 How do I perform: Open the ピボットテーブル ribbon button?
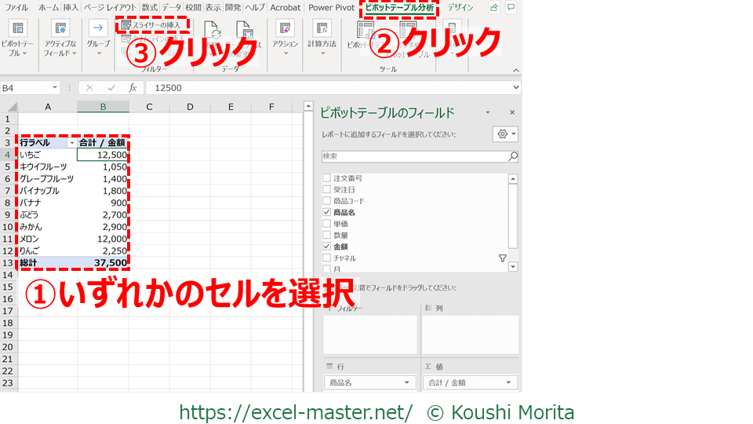click(x=16, y=38)
